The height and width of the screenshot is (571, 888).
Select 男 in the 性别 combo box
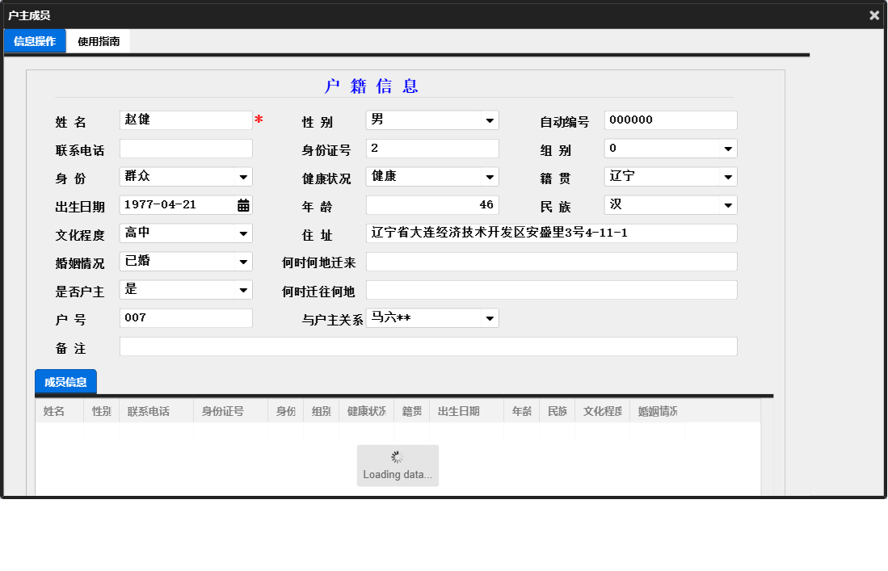point(420,120)
